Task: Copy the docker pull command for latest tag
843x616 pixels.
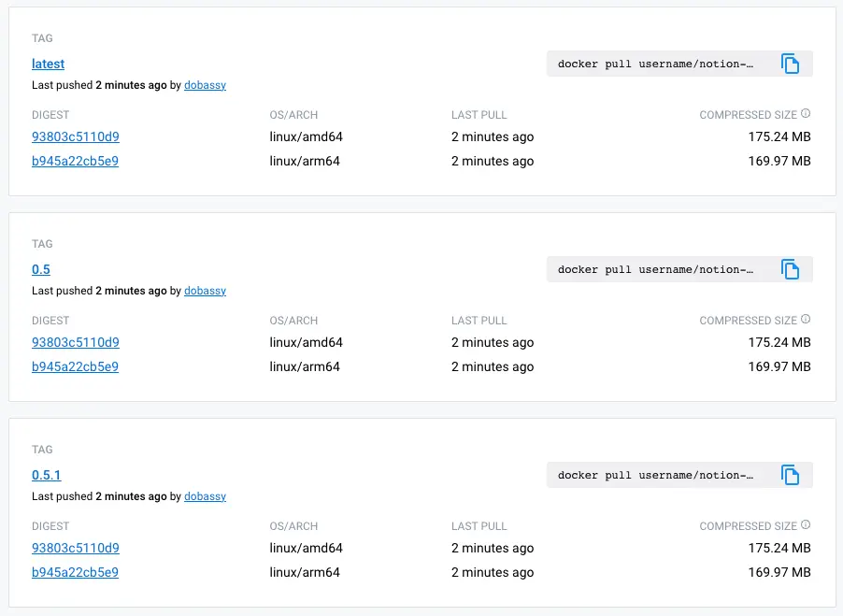Action: pos(791,64)
